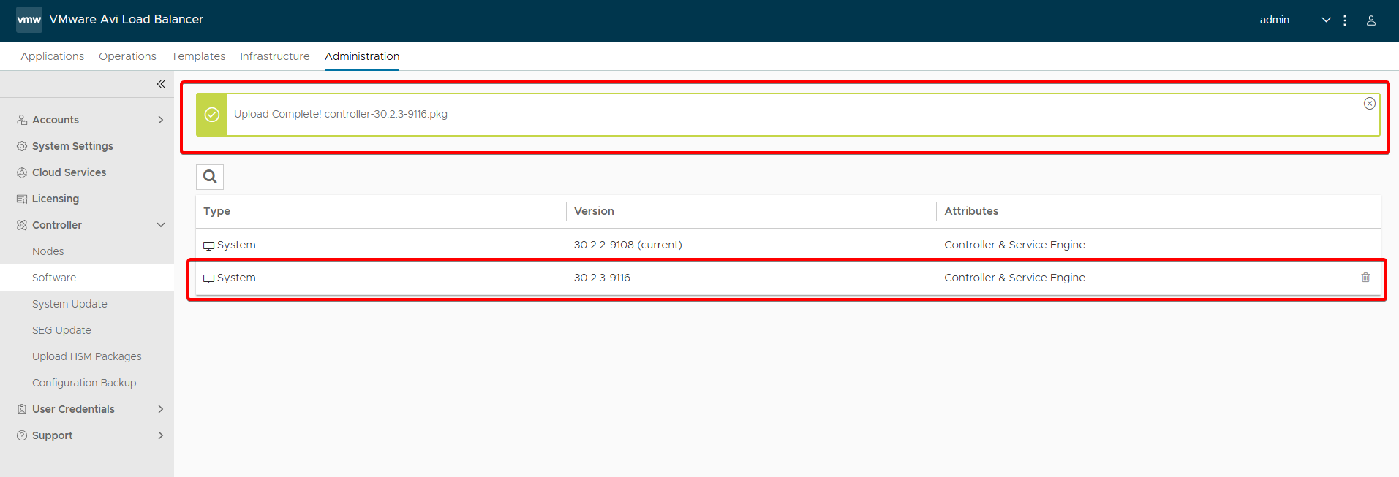Collapse the sidebar with double chevron
This screenshot has width=1399, height=477.
[161, 84]
